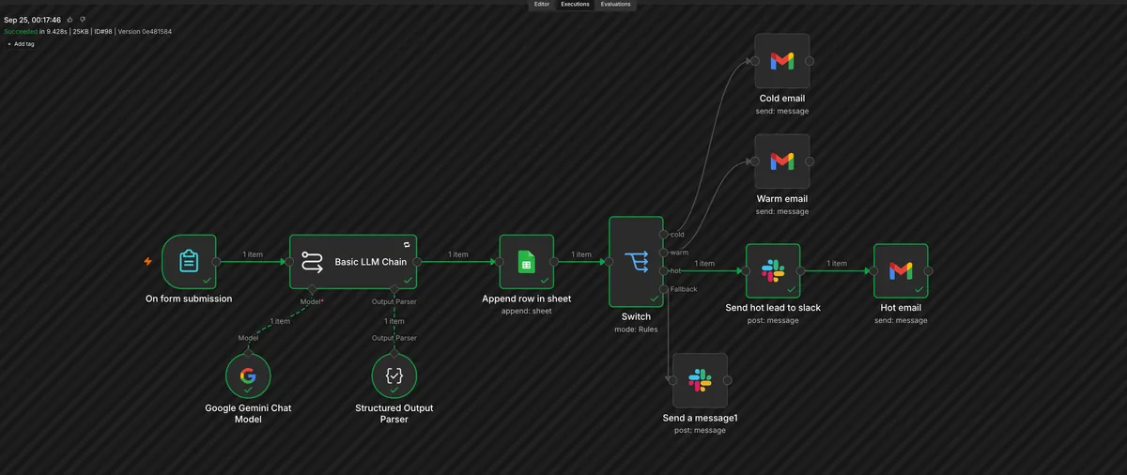Click the cold output handle on Switch
The height and width of the screenshot is (475, 1127).
click(x=664, y=234)
